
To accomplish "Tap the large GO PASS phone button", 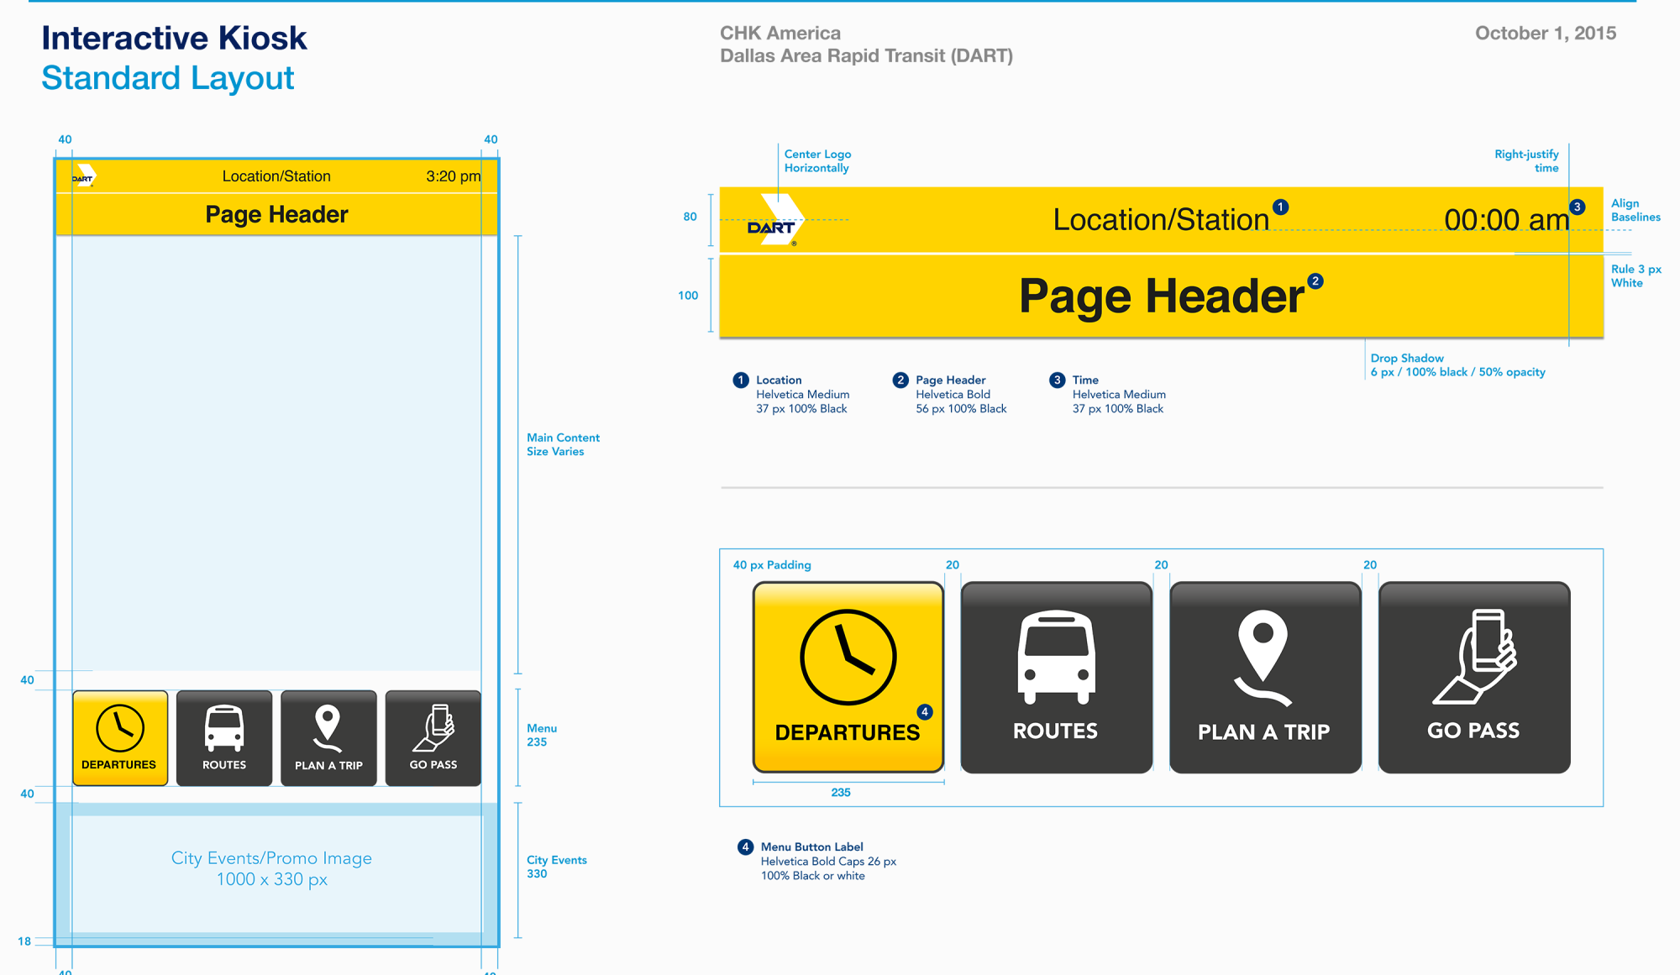I will pos(1474,677).
